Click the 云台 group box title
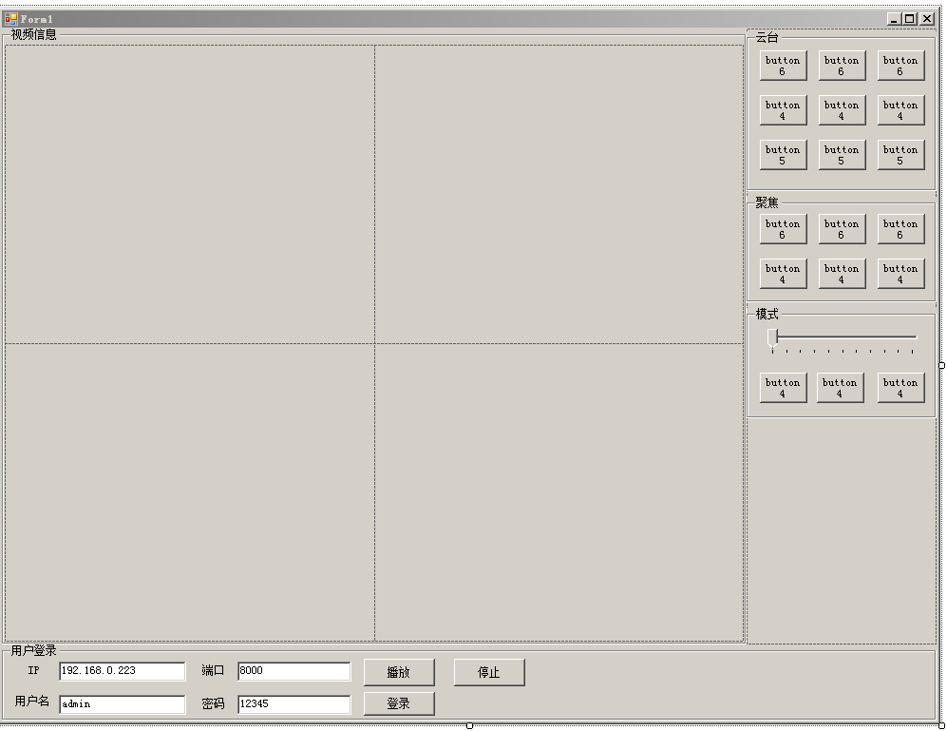 767,37
